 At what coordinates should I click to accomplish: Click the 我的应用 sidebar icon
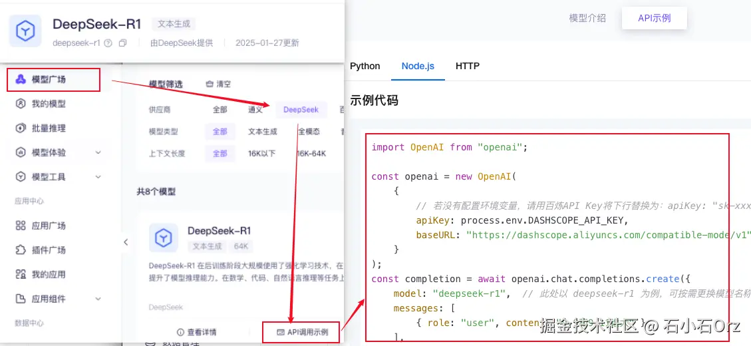click(x=21, y=275)
